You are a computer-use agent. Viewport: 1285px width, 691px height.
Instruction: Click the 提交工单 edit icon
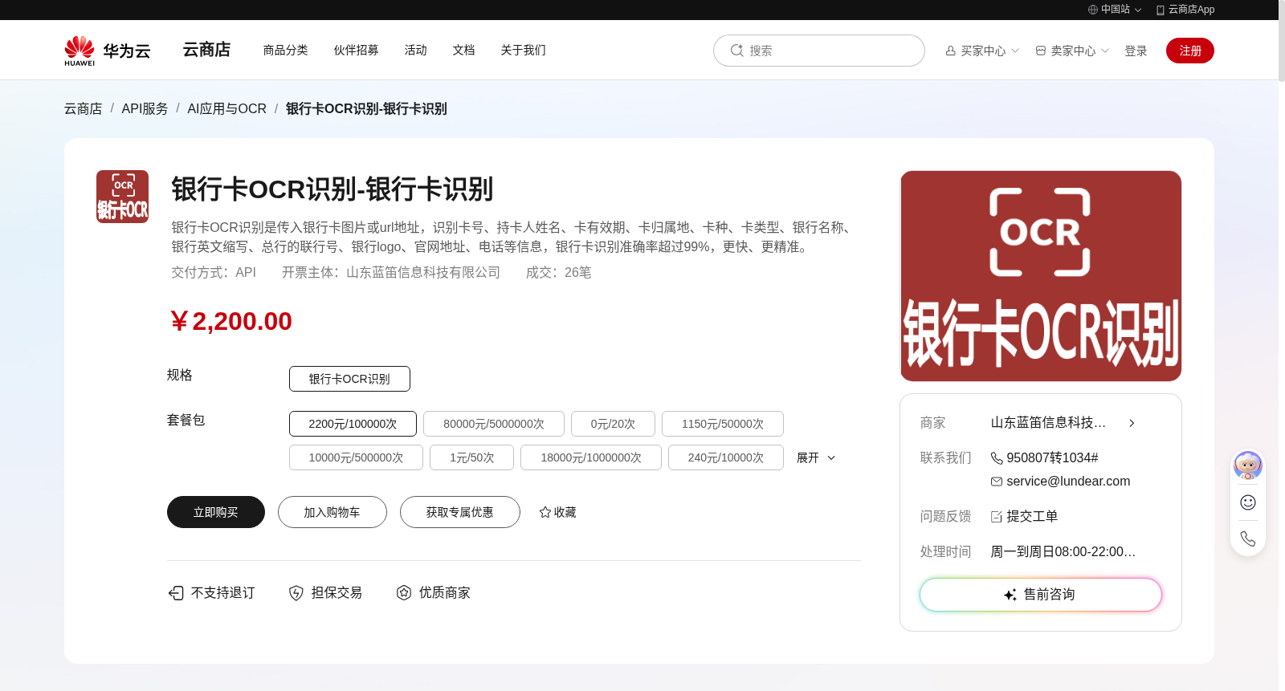pyautogui.click(x=997, y=517)
